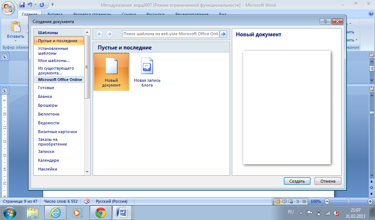Image resolution: width=375 pixels, height=220 pixels.
Task: Click the Шаблоны list header
Action: 59,33
